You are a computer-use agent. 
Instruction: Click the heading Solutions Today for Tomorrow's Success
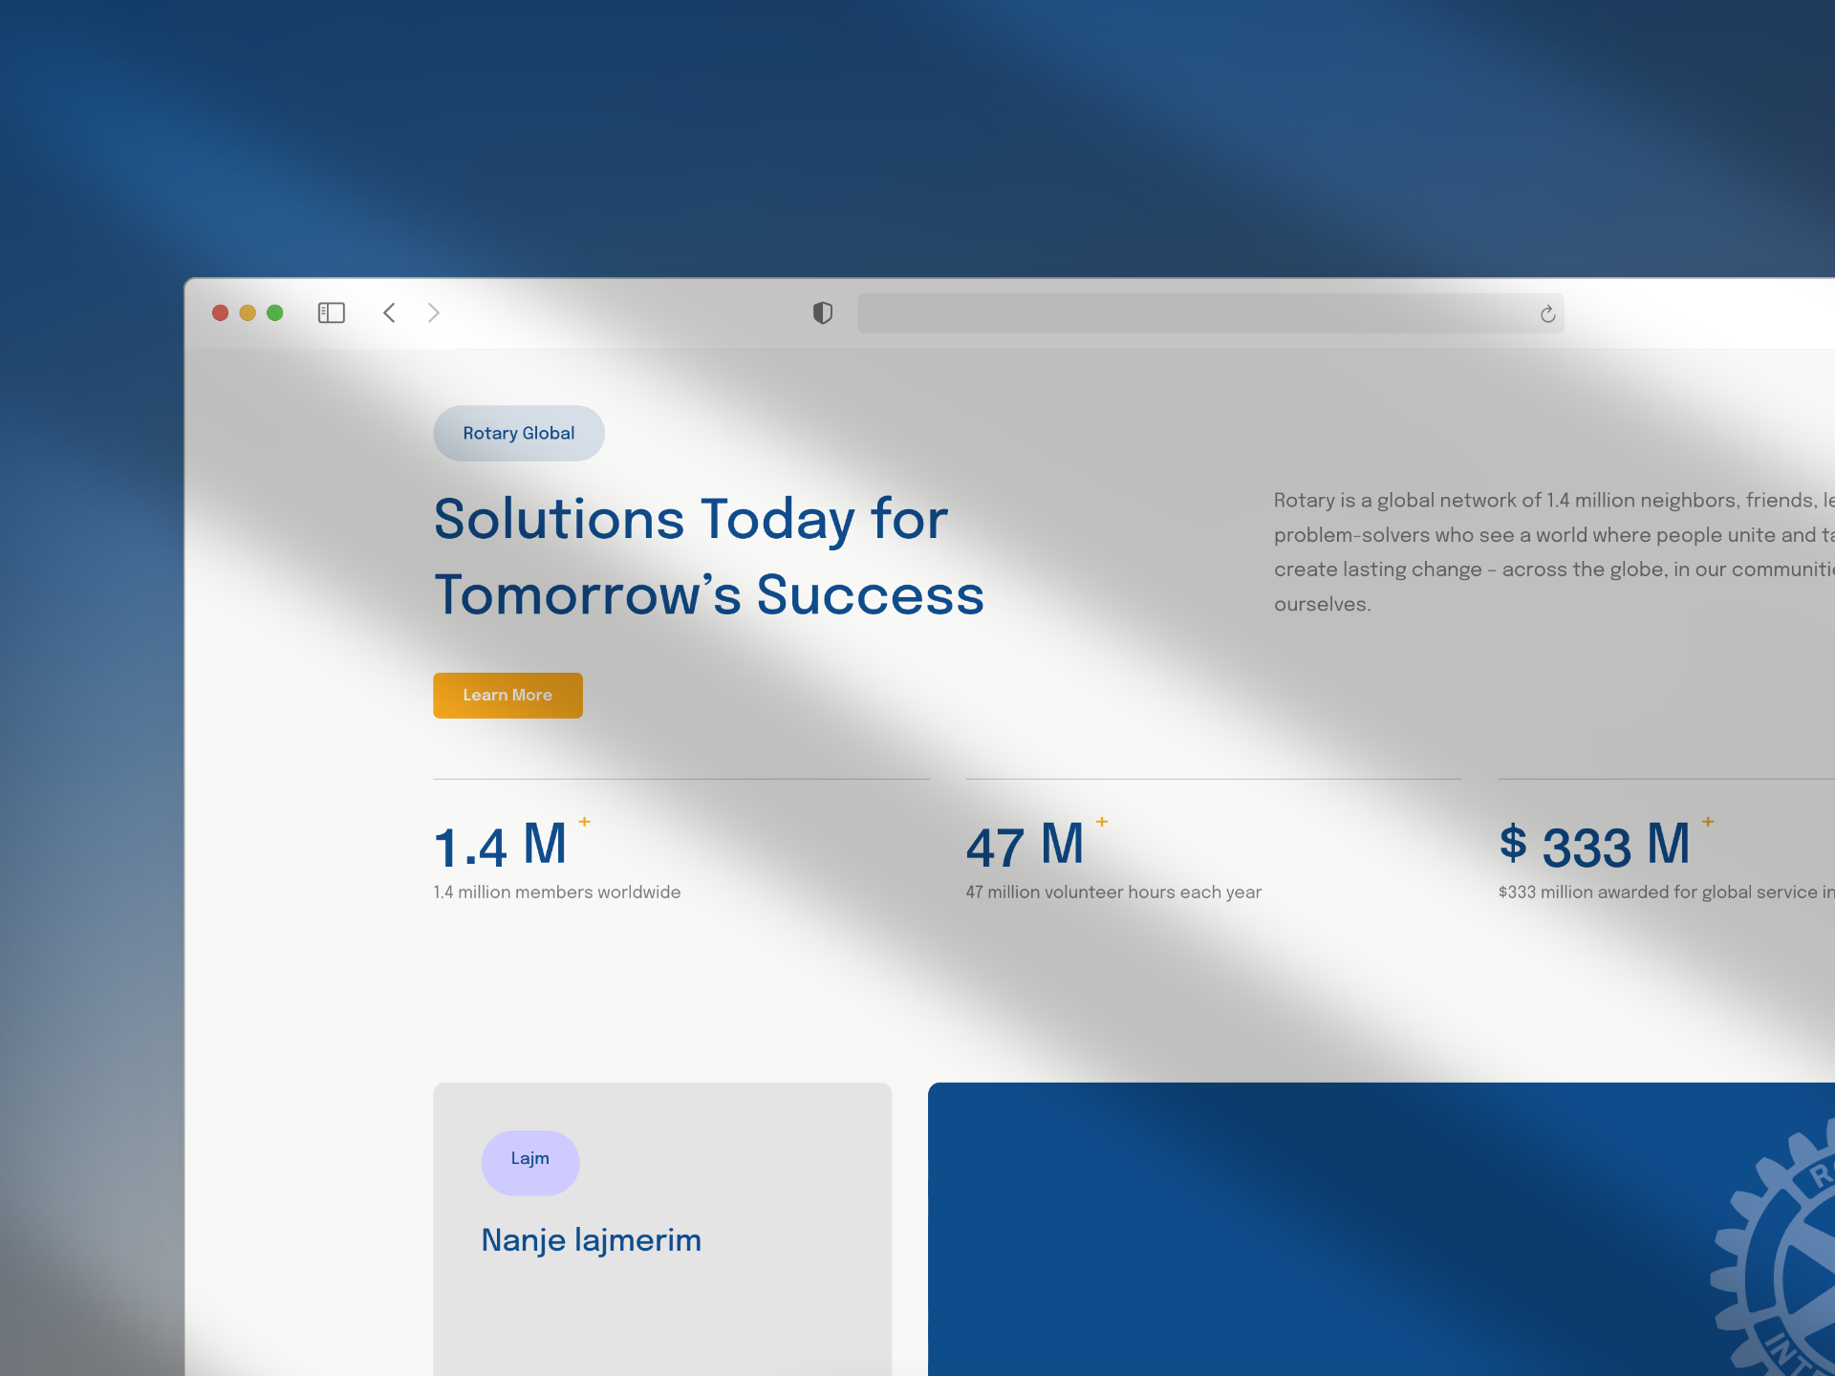click(x=708, y=557)
